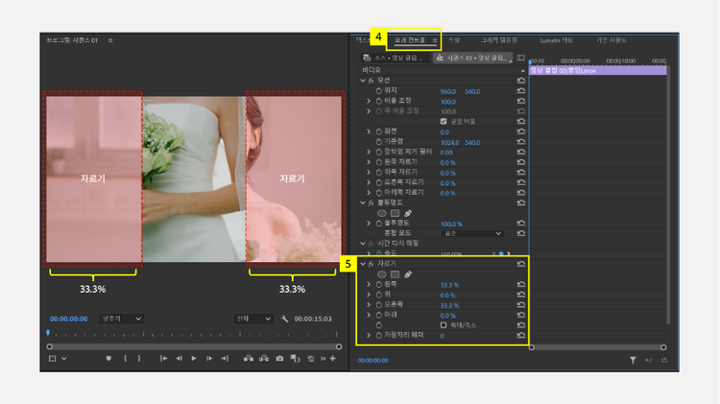Export a frame with the camera icon
This screenshot has width=720, height=404.
[279, 359]
